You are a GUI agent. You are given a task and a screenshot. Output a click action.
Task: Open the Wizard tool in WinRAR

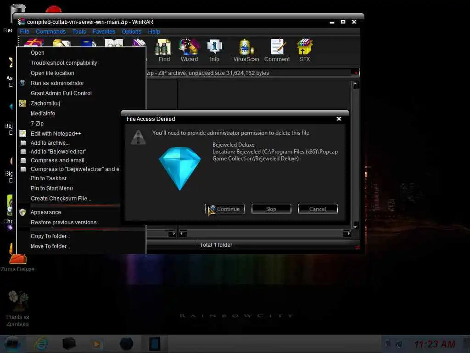click(x=189, y=51)
